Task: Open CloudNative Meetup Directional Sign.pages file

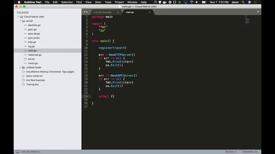Action: (50, 72)
